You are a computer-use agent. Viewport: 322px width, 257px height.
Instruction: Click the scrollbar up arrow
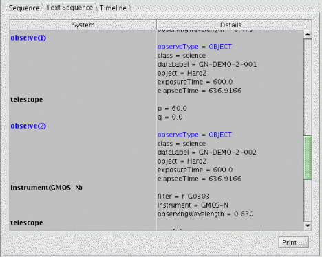pyautogui.click(x=308, y=34)
